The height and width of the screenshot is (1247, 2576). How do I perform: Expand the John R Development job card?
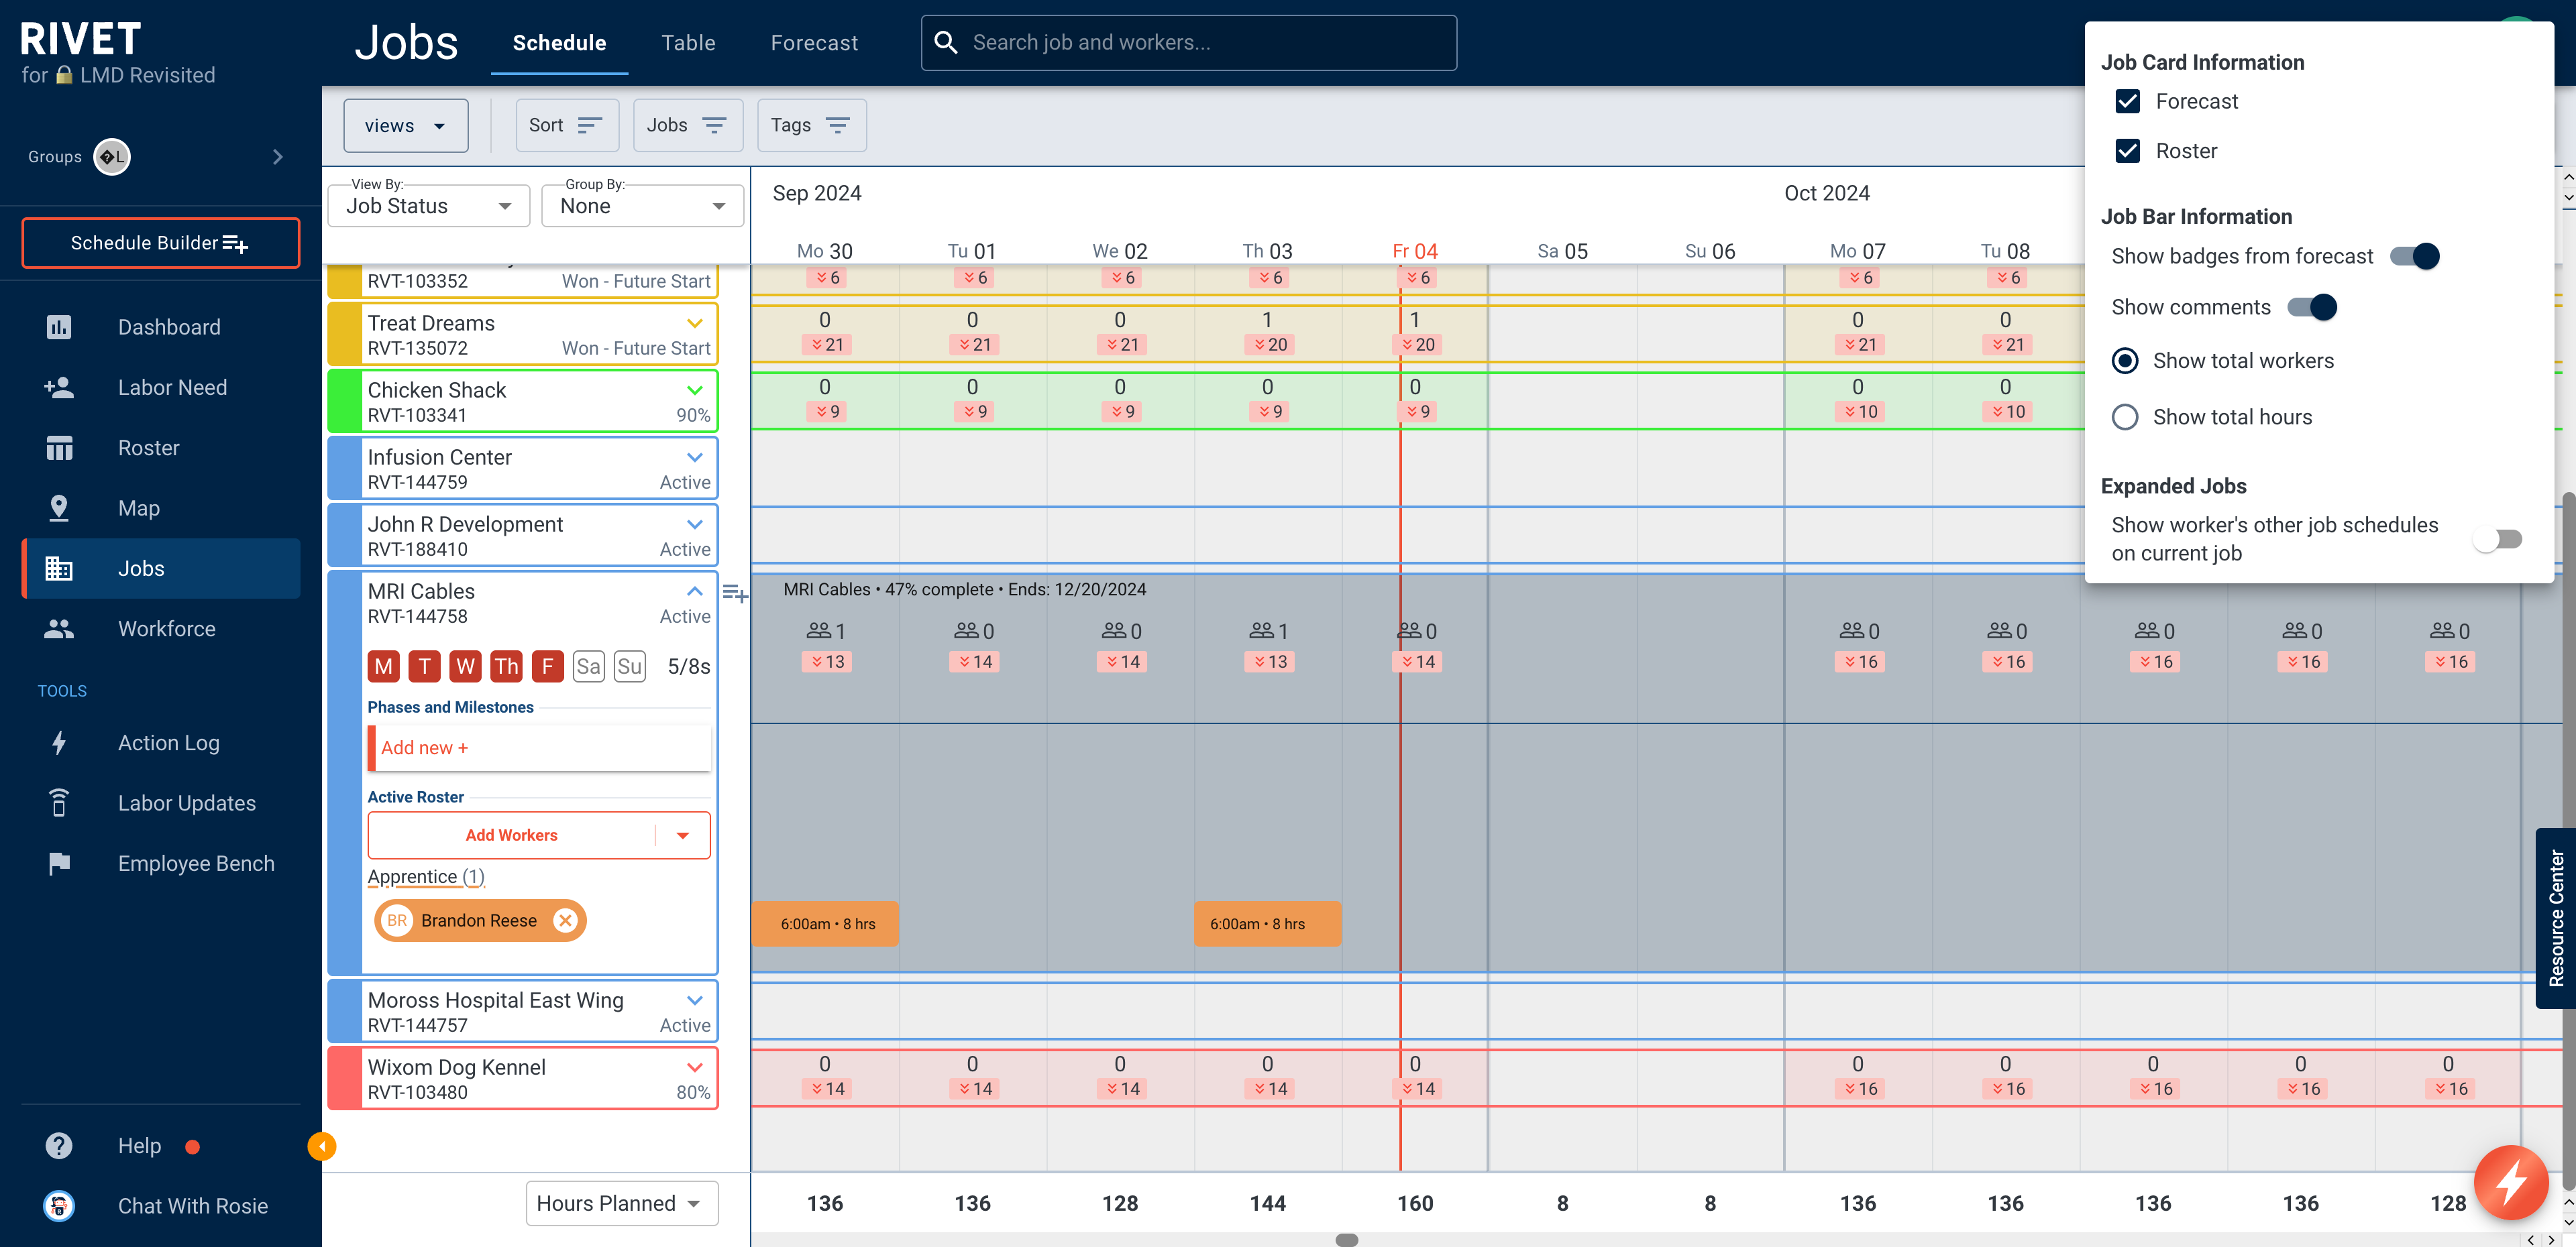pyautogui.click(x=695, y=524)
